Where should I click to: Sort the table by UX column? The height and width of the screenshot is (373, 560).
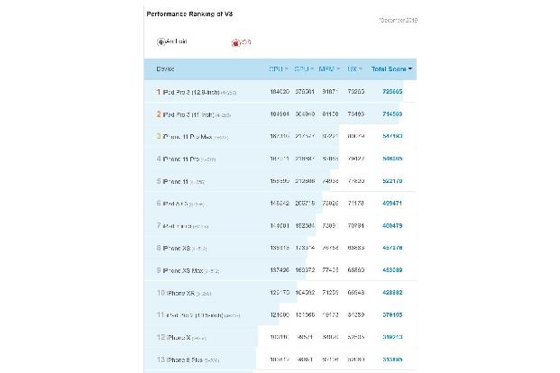click(354, 68)
